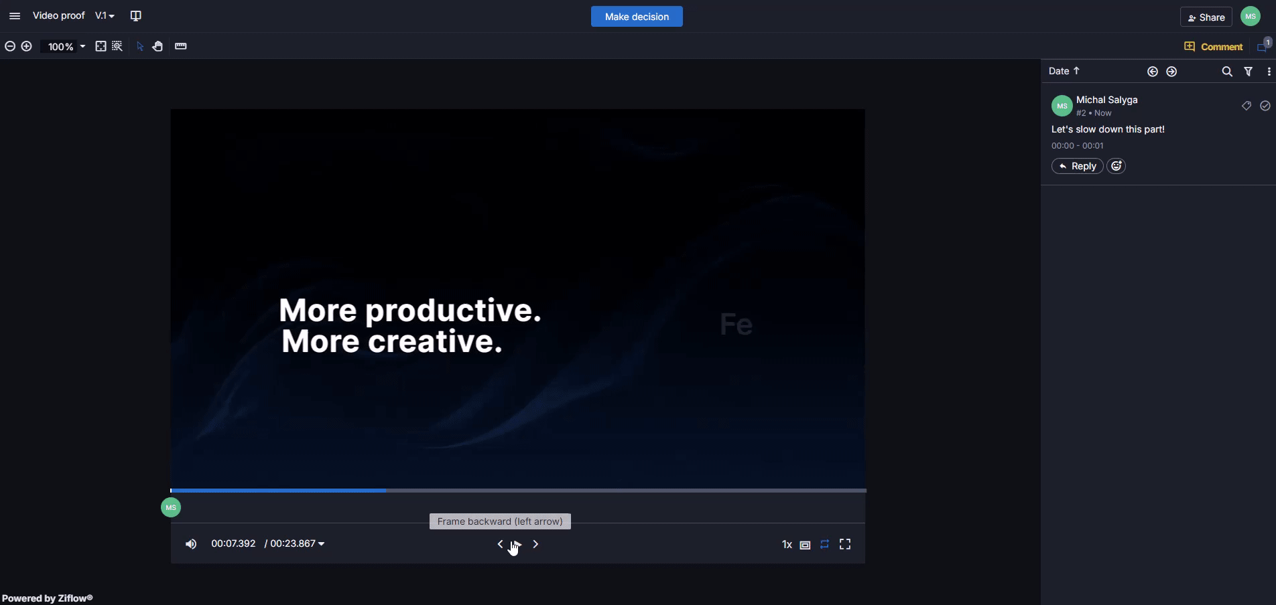Open the V.1 version dropdown

click(105, 16)
